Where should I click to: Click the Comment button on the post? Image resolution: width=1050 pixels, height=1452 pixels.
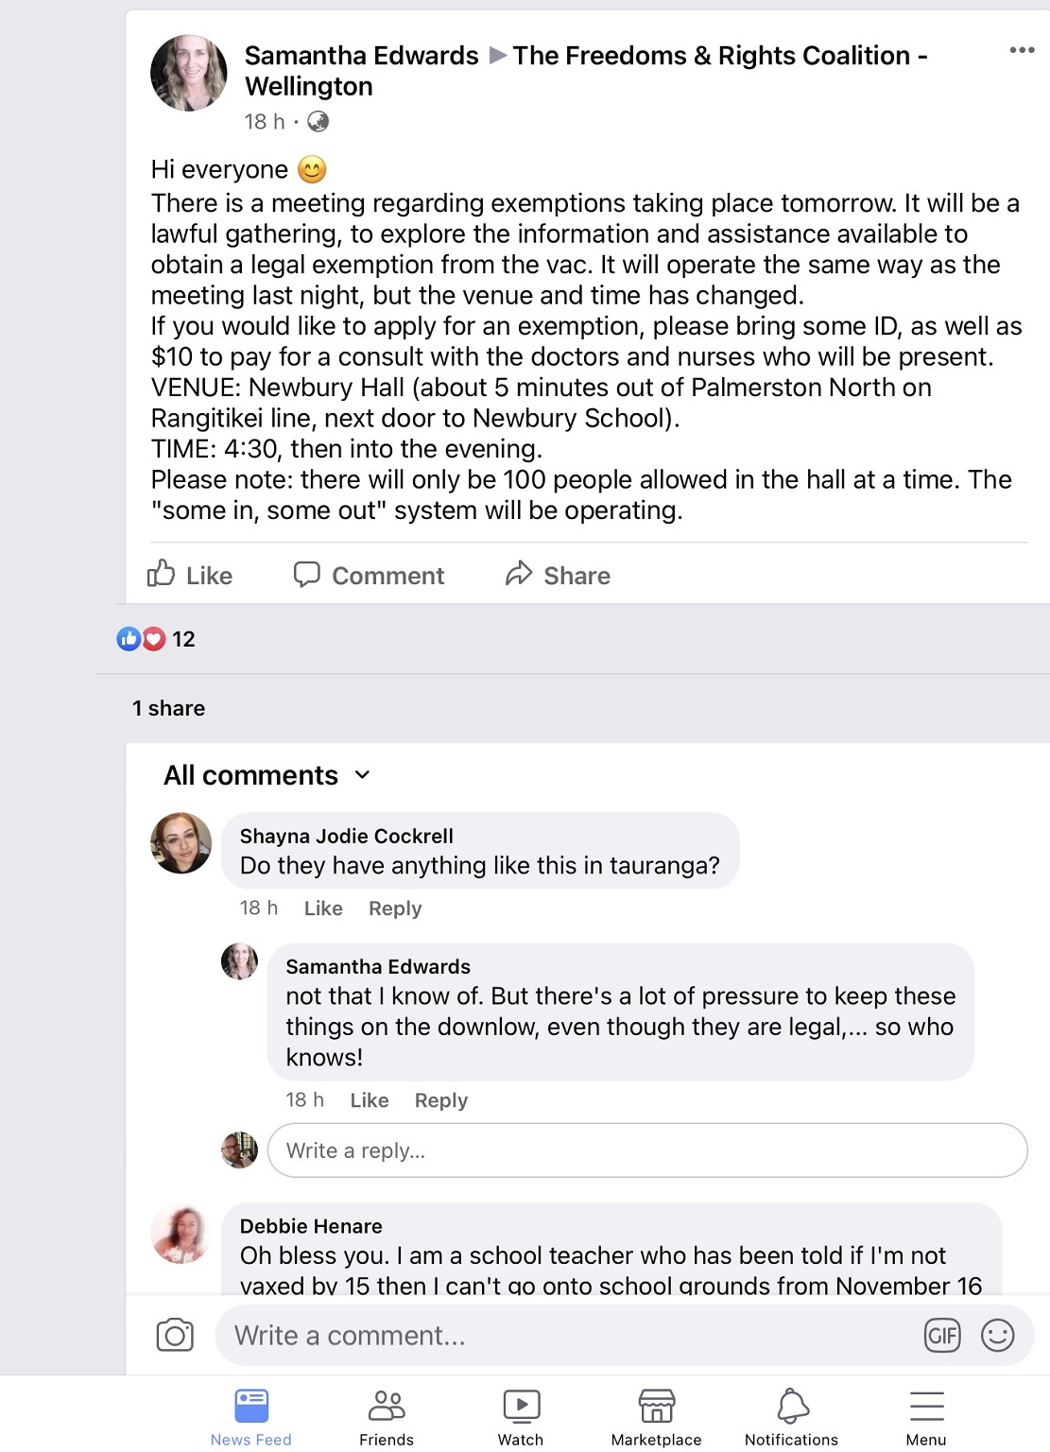[370, 575]
